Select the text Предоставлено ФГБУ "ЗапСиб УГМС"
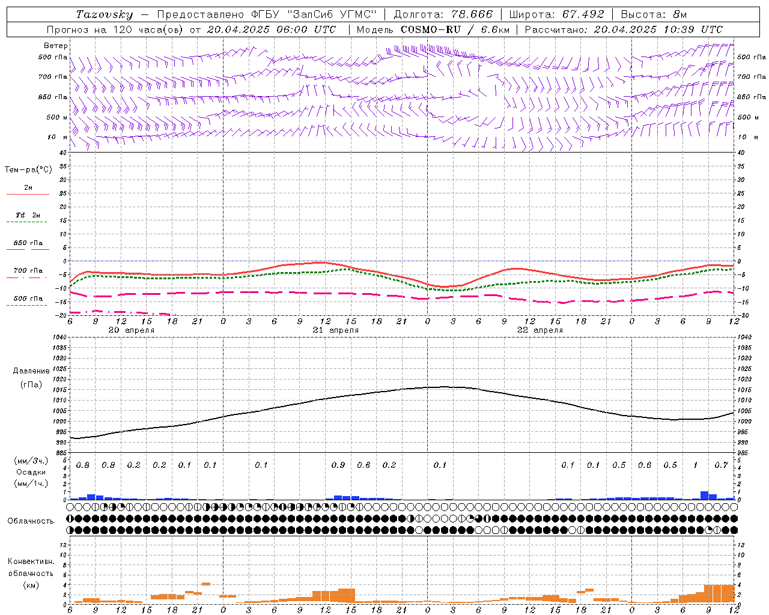This screenshot has height=615, width=769. (267, 14)
